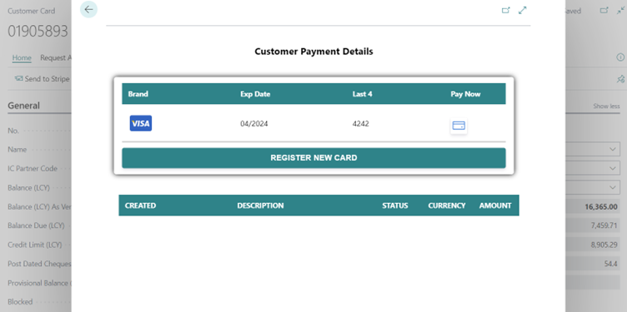The image size is (627, 312).
Task: Open the Home tab on Customer Card
Action: (22, 58)
